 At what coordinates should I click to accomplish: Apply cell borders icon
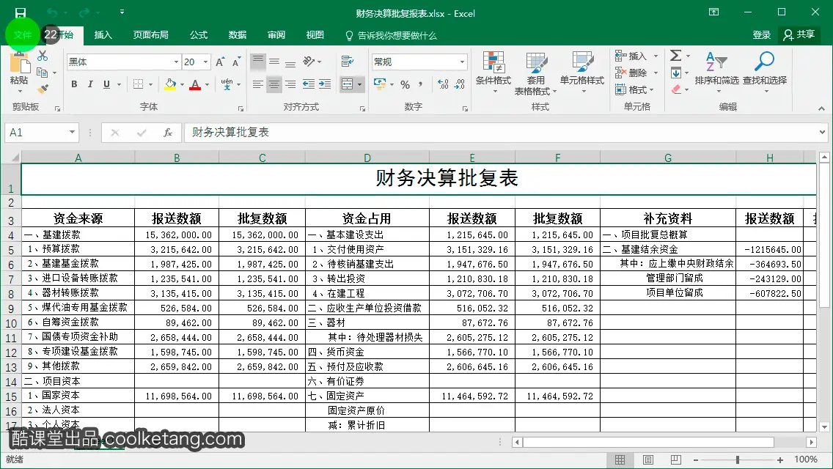click(138, 84)
